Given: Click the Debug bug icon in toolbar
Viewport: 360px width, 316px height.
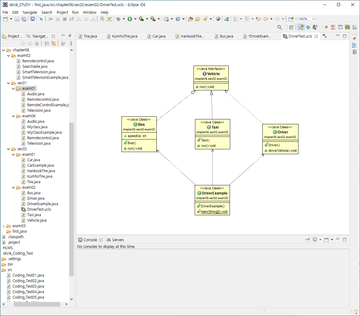Looking at the screenshot, I should pos(118,19).
